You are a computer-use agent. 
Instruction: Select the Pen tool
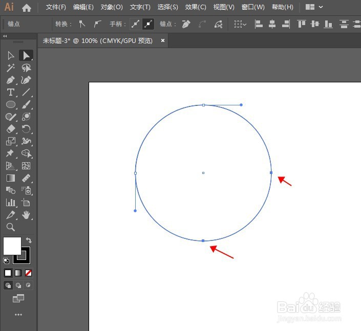[x=11, y=80]
